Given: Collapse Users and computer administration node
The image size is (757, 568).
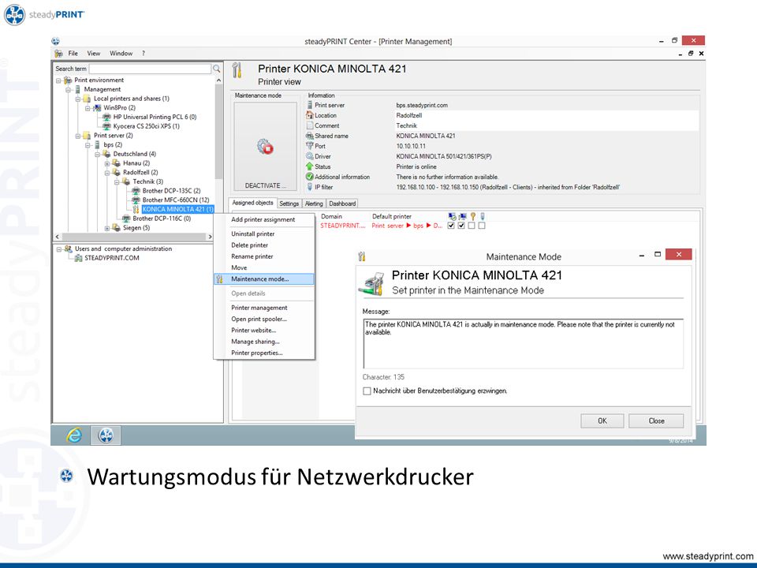Looking at the screenshot, I should point(59,248).
